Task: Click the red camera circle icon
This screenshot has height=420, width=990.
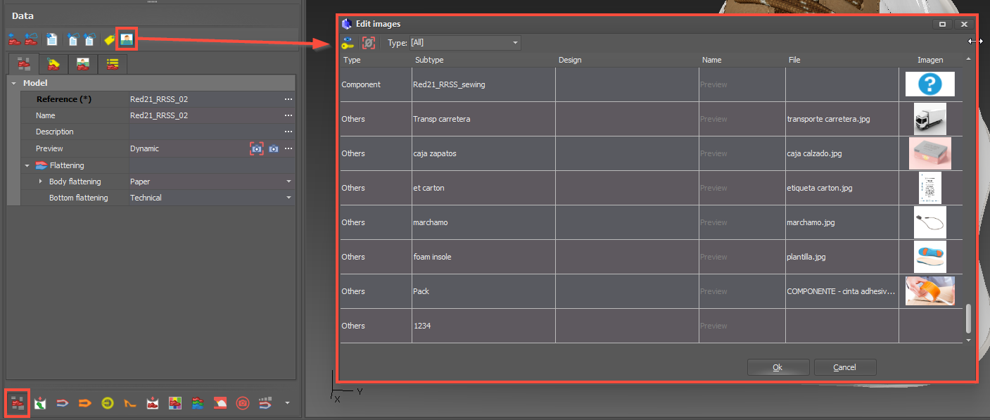Action: [x=242, y=403]
